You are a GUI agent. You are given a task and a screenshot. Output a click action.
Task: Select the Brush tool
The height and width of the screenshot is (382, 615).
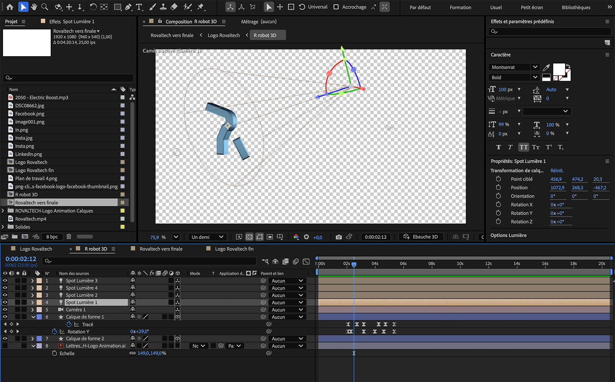pos(153,7)
